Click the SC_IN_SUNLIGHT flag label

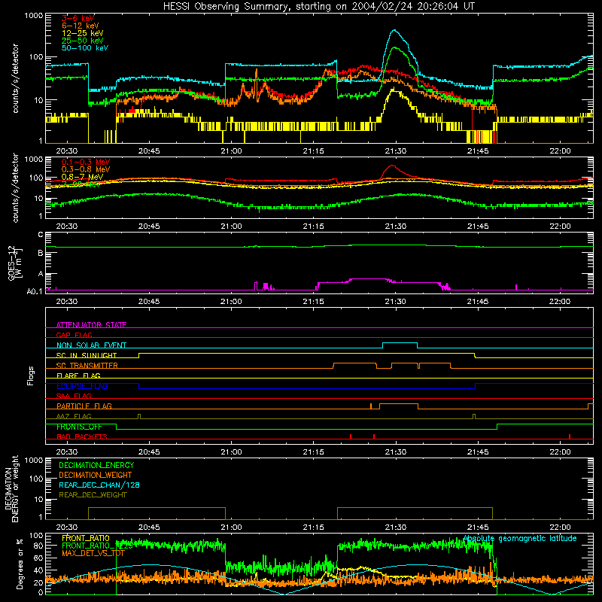tap(87, 355)
